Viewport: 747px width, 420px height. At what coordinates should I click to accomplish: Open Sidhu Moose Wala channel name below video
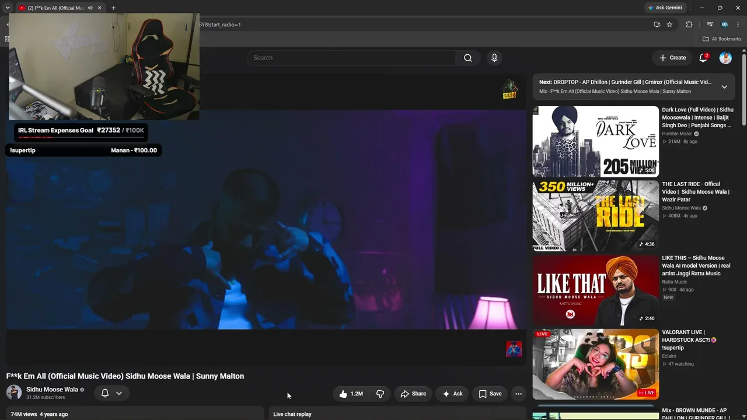(x=52, y=390)
